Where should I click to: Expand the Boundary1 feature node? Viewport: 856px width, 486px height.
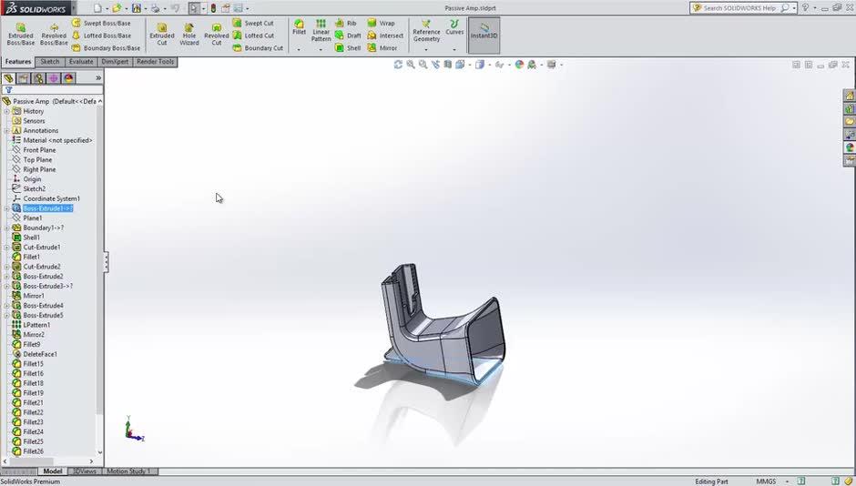[x=6, y=228]
